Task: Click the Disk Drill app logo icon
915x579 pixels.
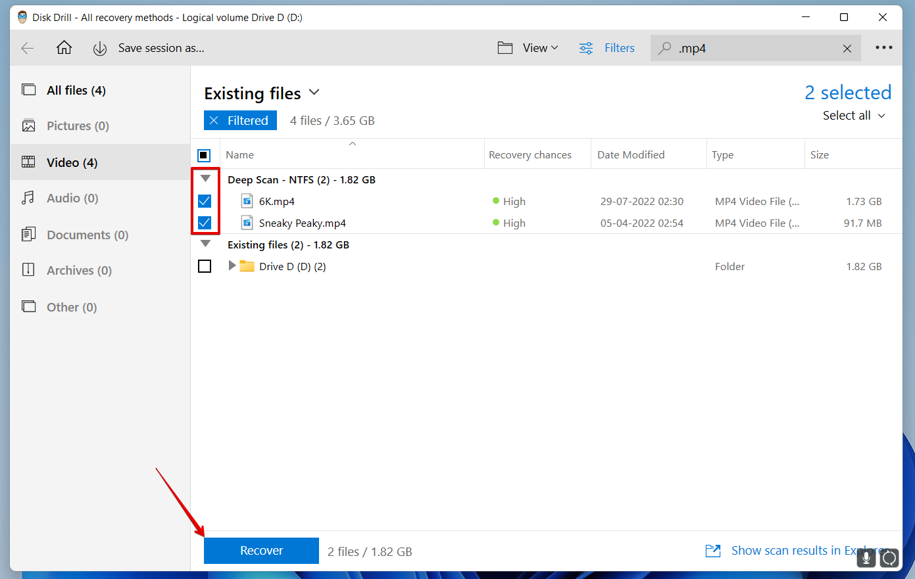Action: [x=22, y=17]
